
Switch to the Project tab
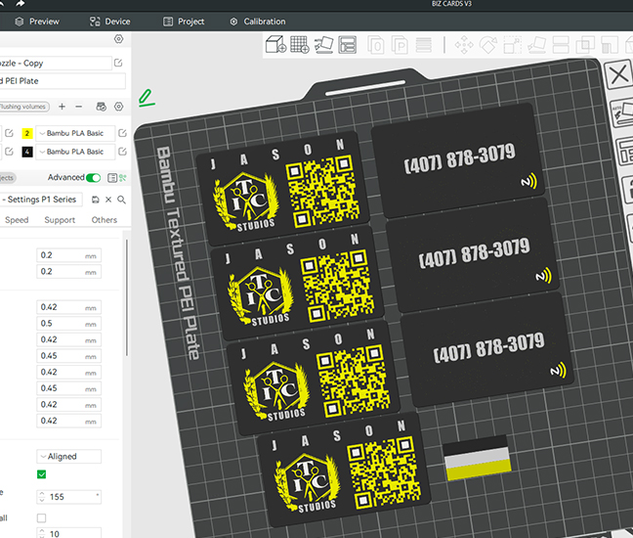(x=184, y=22)
